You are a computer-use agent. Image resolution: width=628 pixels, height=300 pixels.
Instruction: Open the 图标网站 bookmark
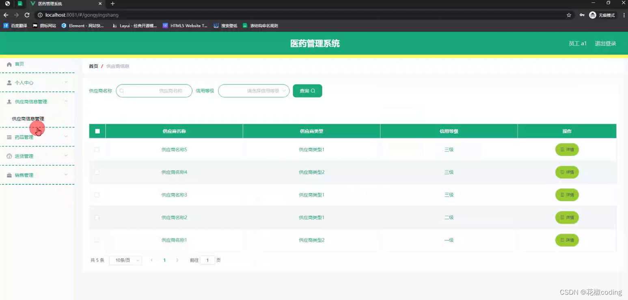tap(44, 26)
